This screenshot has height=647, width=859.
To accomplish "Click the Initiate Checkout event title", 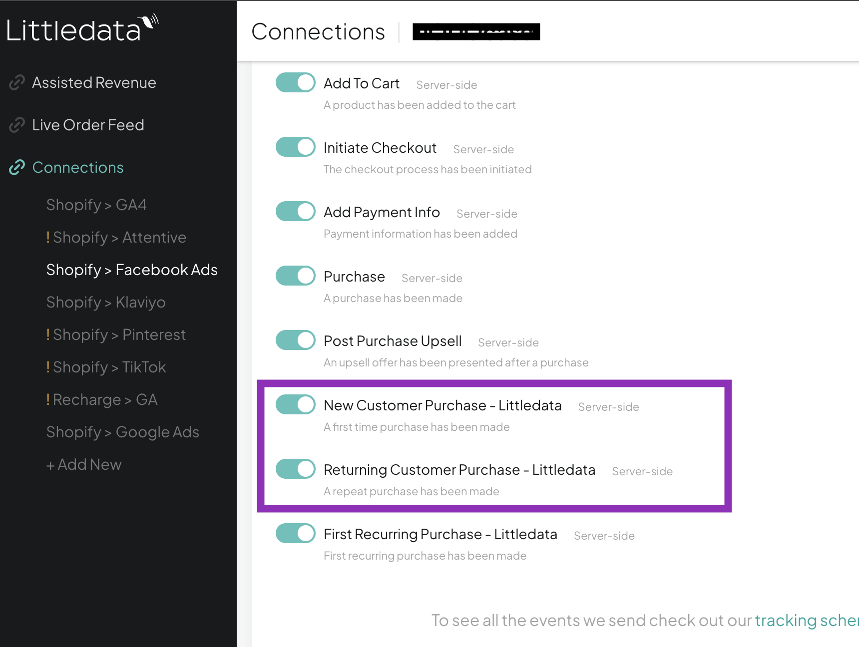I will tap(380, 148).
